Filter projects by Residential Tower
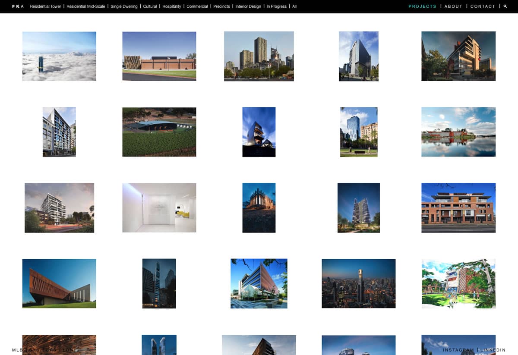The height and width of the screenshot is (355, 518). click(45, 6)
